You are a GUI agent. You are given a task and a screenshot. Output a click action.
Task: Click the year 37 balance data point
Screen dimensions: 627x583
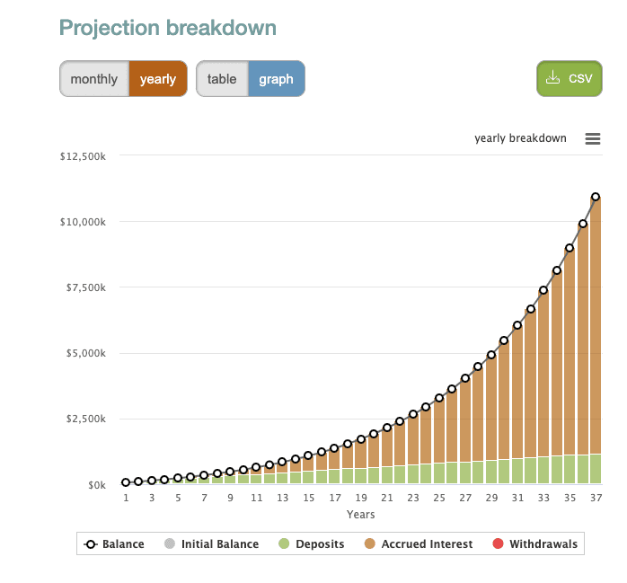[x=596, y=197]
